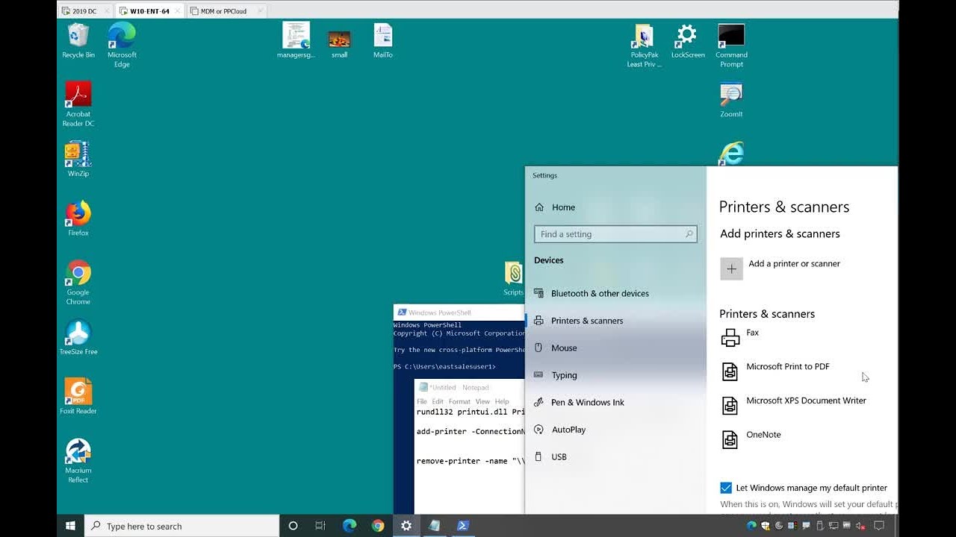
Task: Select the 'small' image file on desktop
Action: tap(339, 44)
